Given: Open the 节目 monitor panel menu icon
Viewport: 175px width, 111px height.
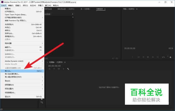Looking at the screenshot, I should pyautogui.click(x=137, y=9).
